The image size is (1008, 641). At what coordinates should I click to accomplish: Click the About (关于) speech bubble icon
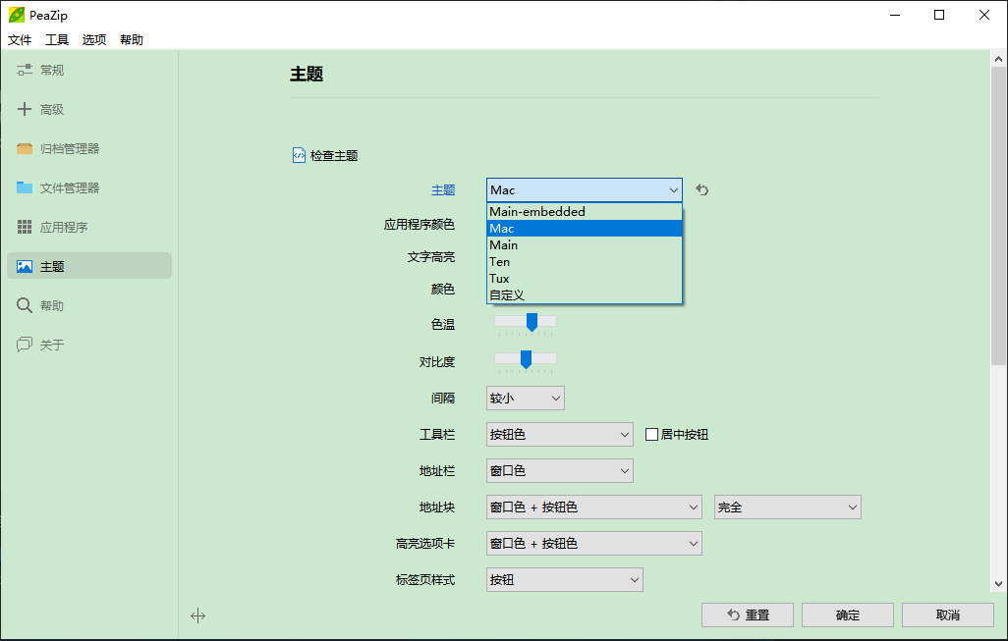point(25,345)
